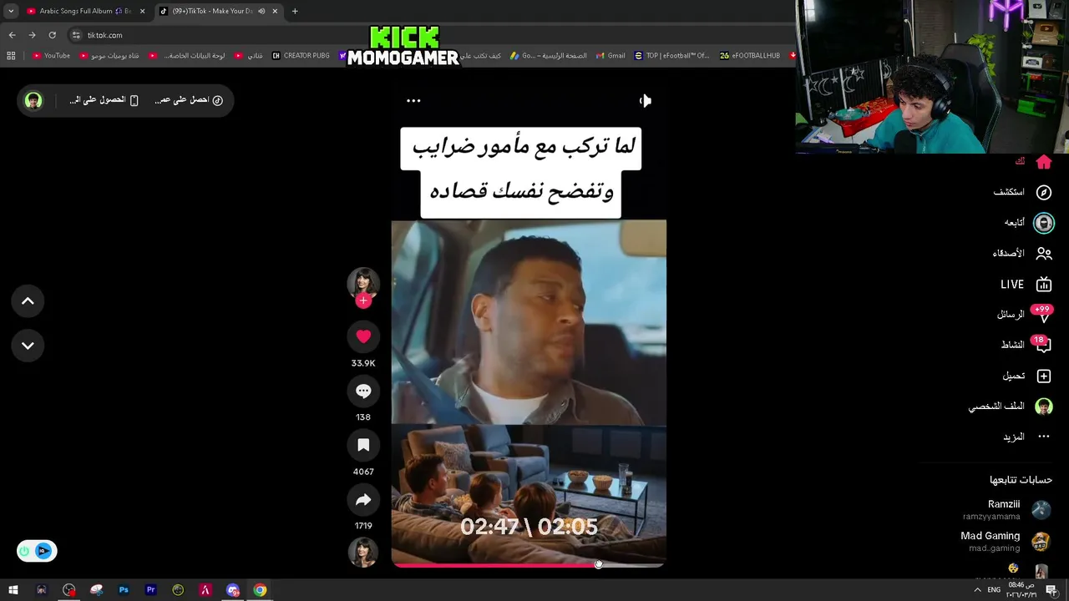Viewport: 1069px width, 601px height.
Task: Open Ramziii followed account
Action: [1006, 509]
